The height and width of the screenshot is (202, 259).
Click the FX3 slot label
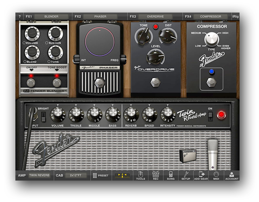[133, 17]
